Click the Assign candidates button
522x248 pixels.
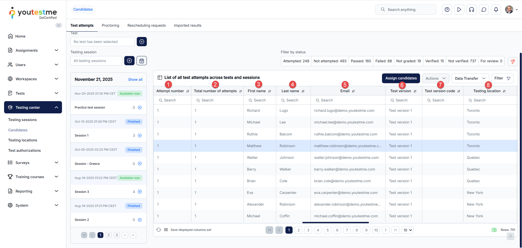point(401,78)
